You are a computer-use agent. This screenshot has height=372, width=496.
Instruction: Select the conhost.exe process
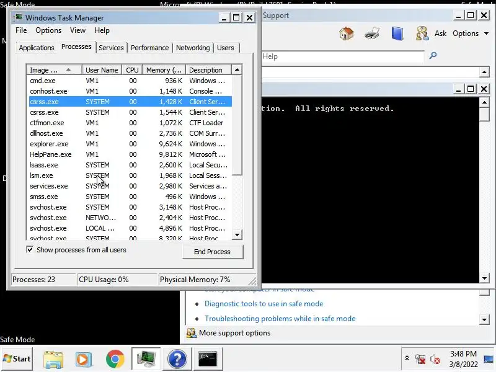(129, 91)
